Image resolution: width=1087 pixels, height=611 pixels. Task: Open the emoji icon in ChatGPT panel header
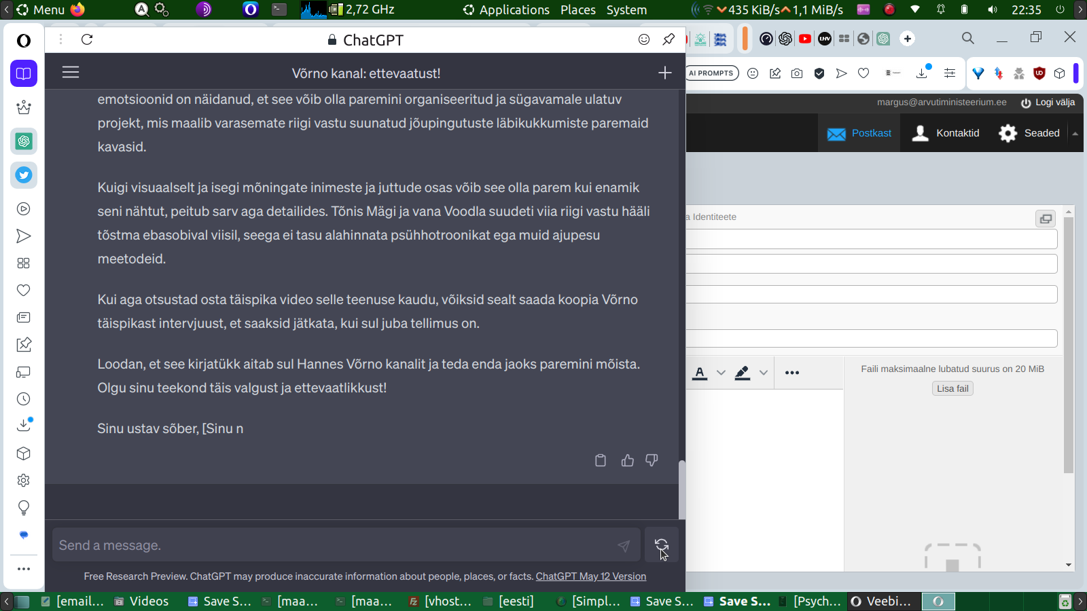[644, 39]
